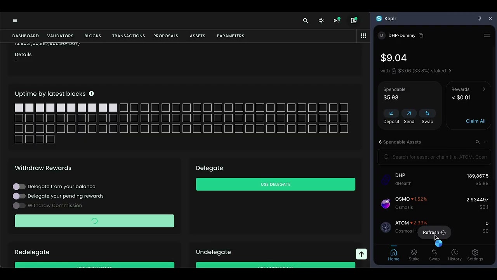This screenshot has width=497, height=280.
Task: Click the Spendable $5.98 amount
Action: coord(391,98)
